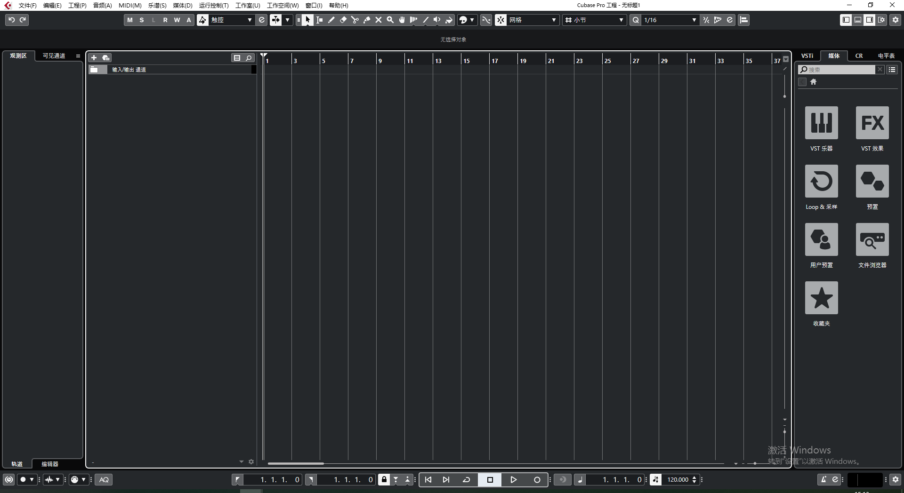This screenshot has height=493, width=904.
Task: Select the Object Selection arrow tool
Action: [x=307, y=20]
